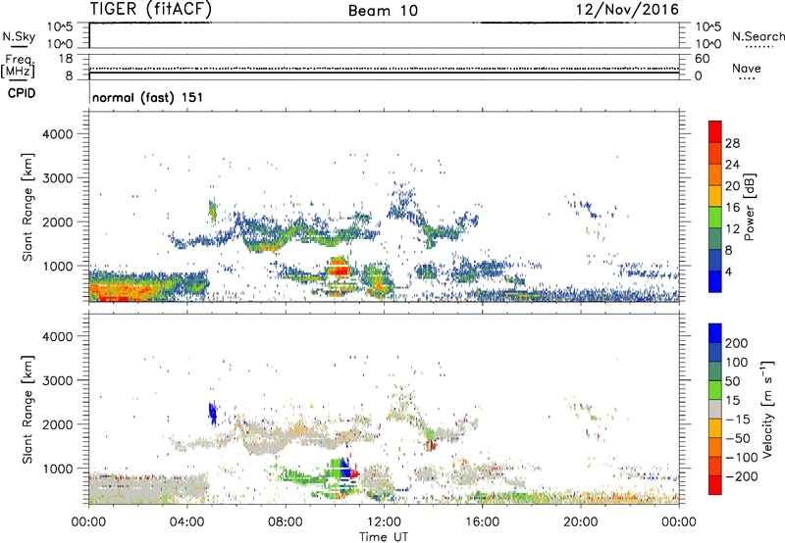Pick the red top segment of Power color bar
Viewport: 785px width, 543px height.
pos(715,131)
